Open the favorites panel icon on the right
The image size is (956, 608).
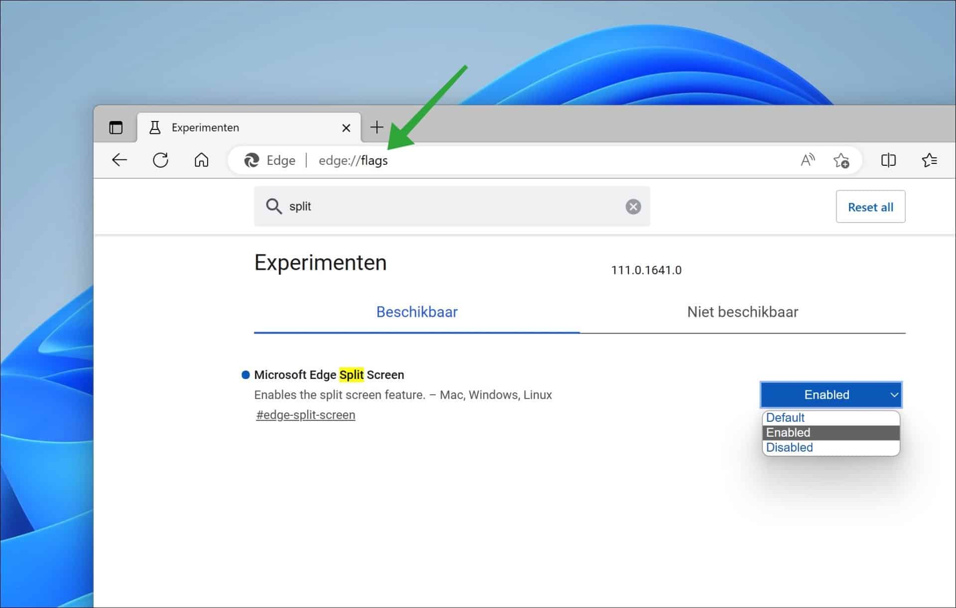pos(929,160)
